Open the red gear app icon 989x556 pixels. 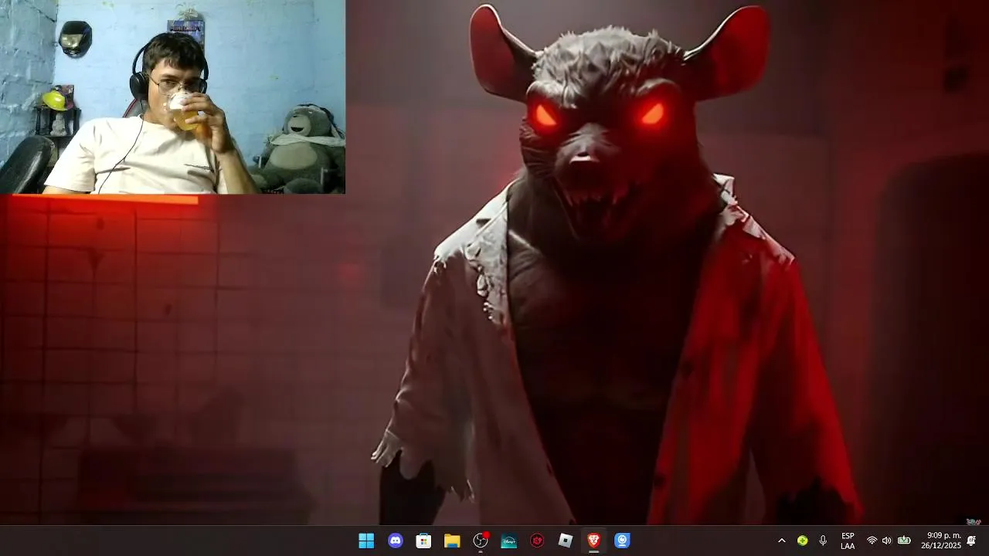point(537,541)
